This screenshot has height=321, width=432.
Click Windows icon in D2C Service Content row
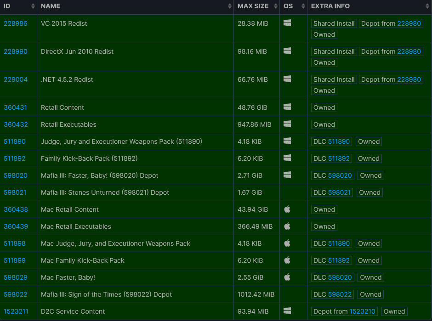[287, 311]
